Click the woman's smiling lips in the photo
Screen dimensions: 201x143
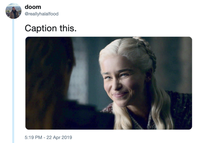pyautogui.click(x=119, y=95)
